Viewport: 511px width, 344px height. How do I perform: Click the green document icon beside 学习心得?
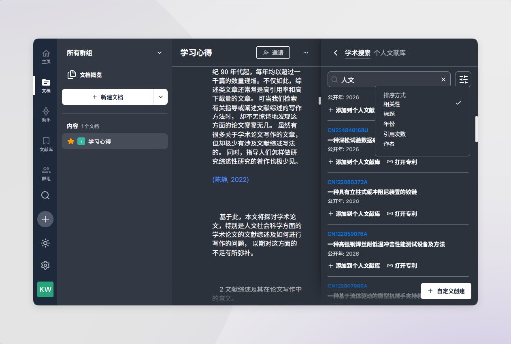[81, 141]
